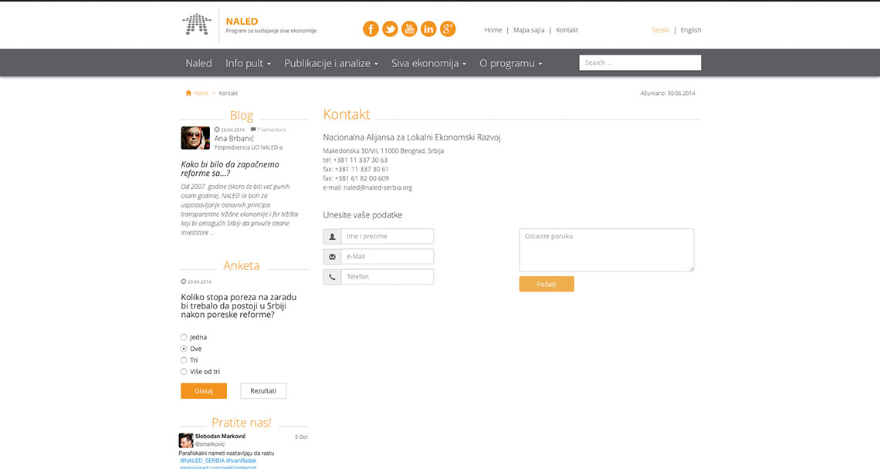Click the Blog section heading
Image resolution: width=880 pixels, height=469 pixels.
[x=242, y=115]
